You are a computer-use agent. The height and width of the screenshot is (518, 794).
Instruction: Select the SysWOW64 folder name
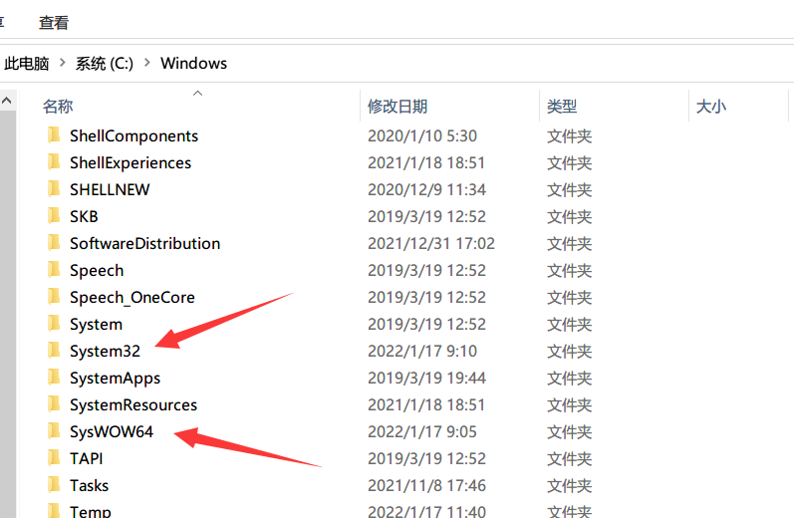point(112,432)
